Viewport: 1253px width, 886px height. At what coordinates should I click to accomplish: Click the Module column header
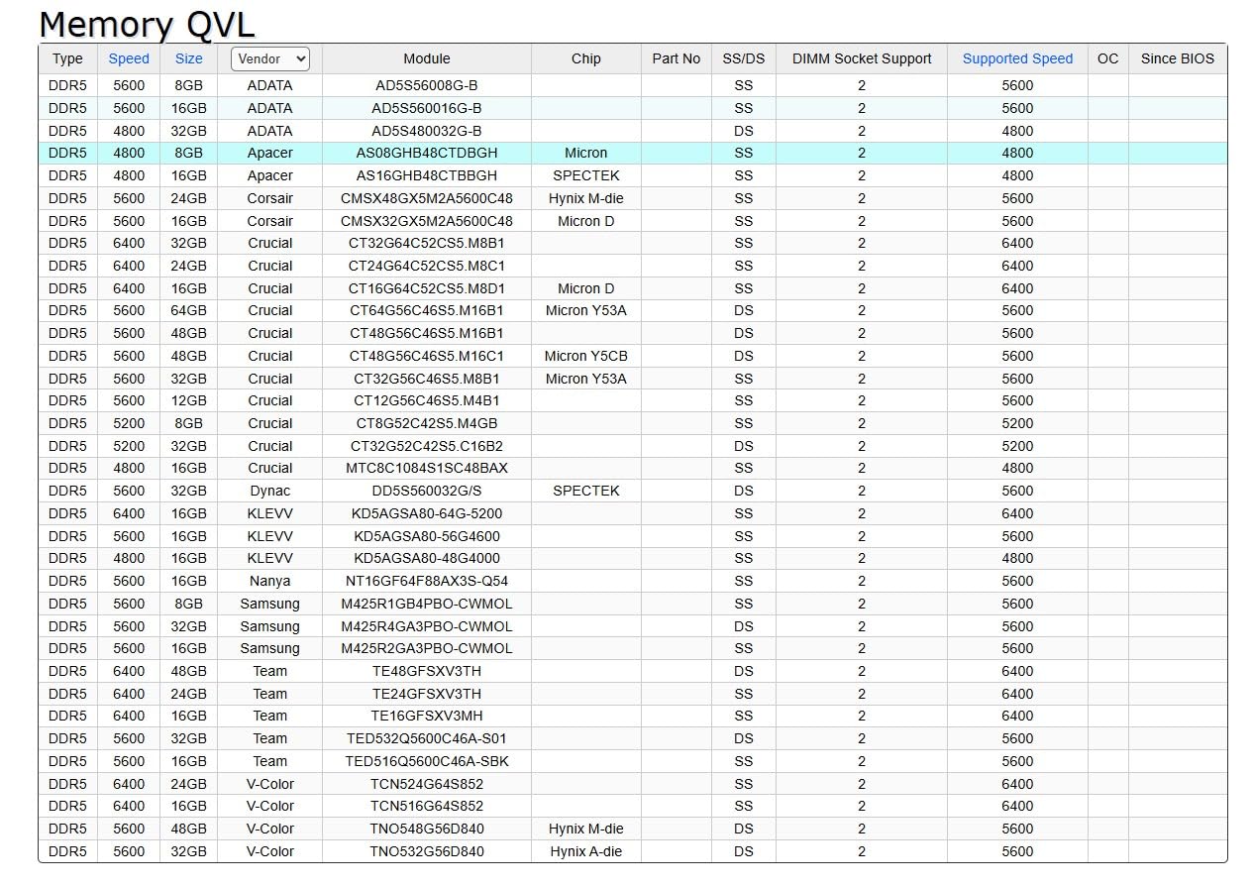[x=427, y=58]
